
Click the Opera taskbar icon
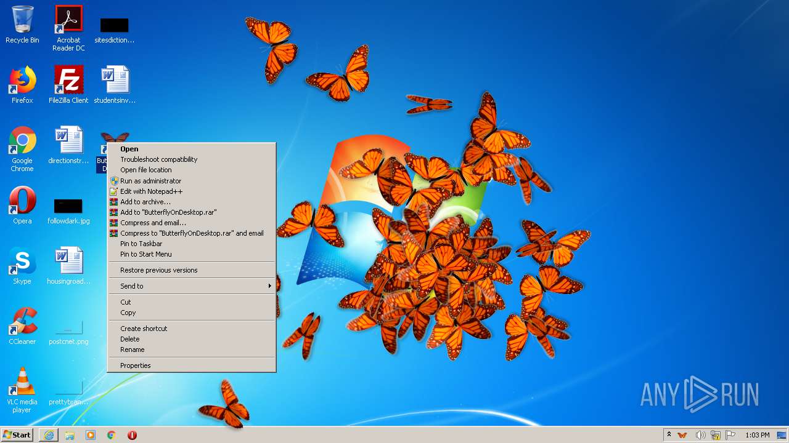[x=132, y=435]
